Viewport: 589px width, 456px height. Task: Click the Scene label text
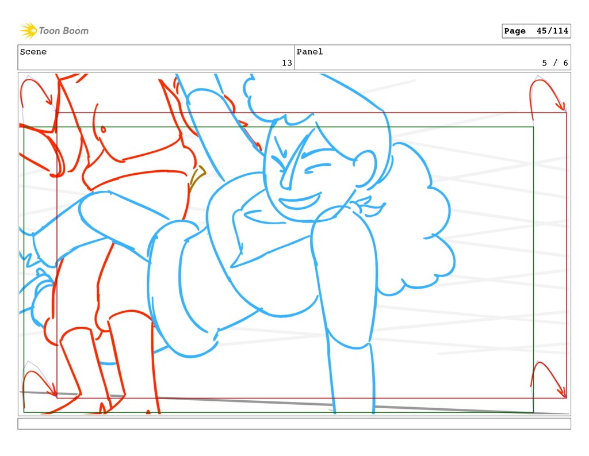tap(33, 52)
